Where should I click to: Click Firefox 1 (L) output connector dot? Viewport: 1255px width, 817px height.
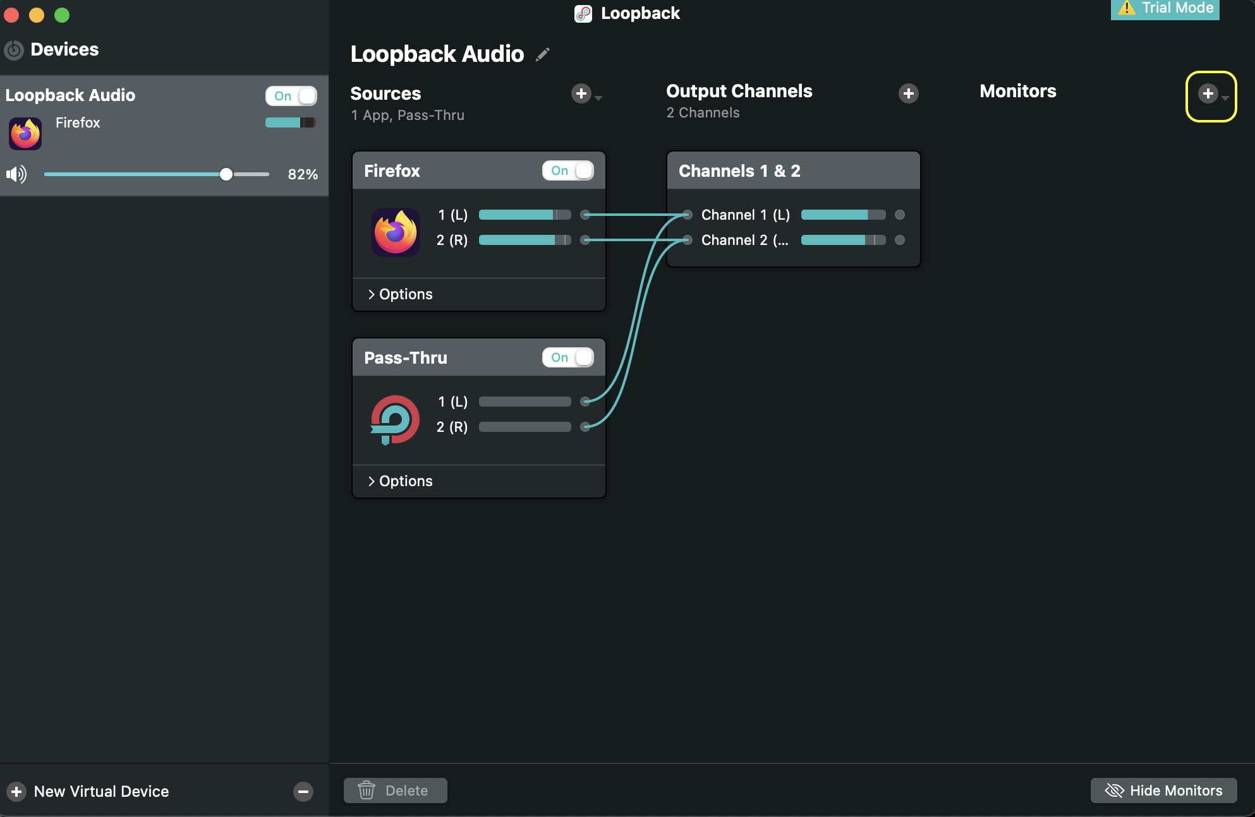[585, 215]
